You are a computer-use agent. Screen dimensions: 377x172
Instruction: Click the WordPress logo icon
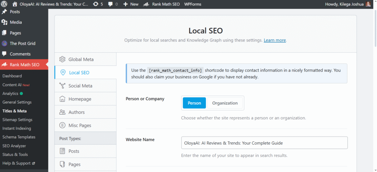[x=4, y=4]
